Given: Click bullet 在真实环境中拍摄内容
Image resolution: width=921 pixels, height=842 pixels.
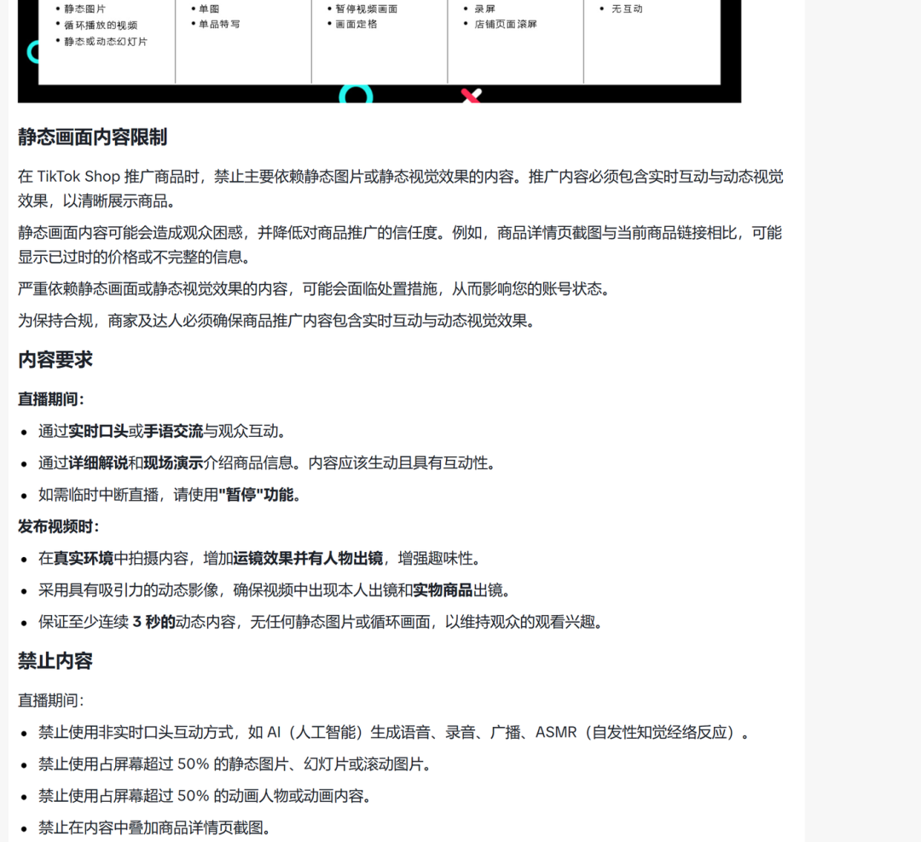Looking at the screenshot, I should [260, 558].
